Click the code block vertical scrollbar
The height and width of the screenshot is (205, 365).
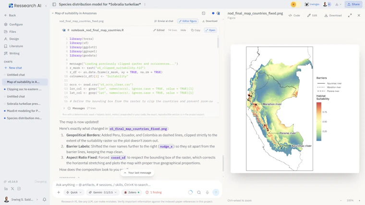(x=218, y=42)
